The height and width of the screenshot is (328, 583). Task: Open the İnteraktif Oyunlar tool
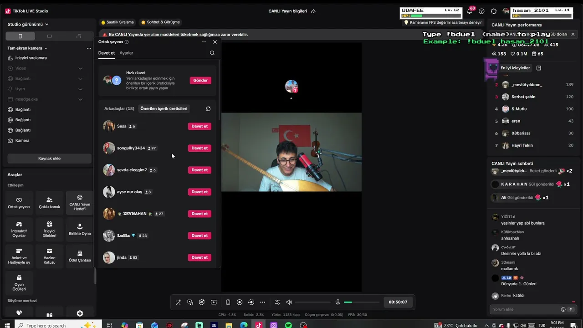click(x=19, y=230)
